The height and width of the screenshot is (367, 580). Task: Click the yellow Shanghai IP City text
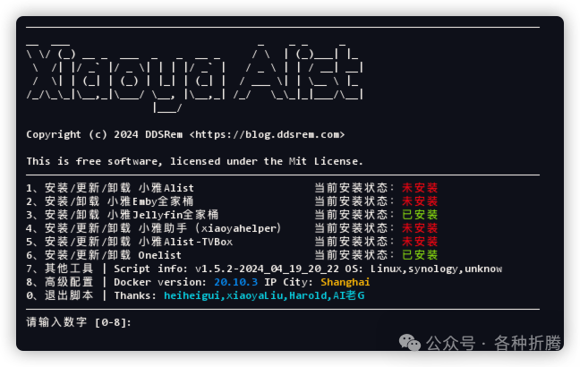(x=345, y=282)
